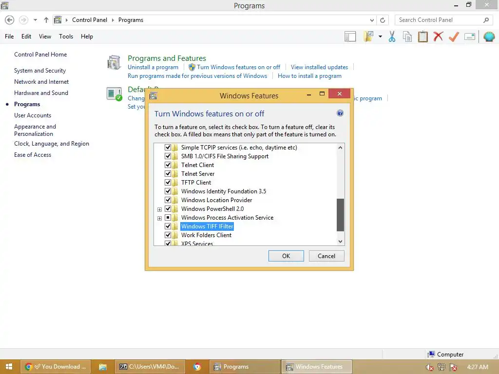499x374 pixels.
Task: Open the View menu
Action: (x=45, y=37)
